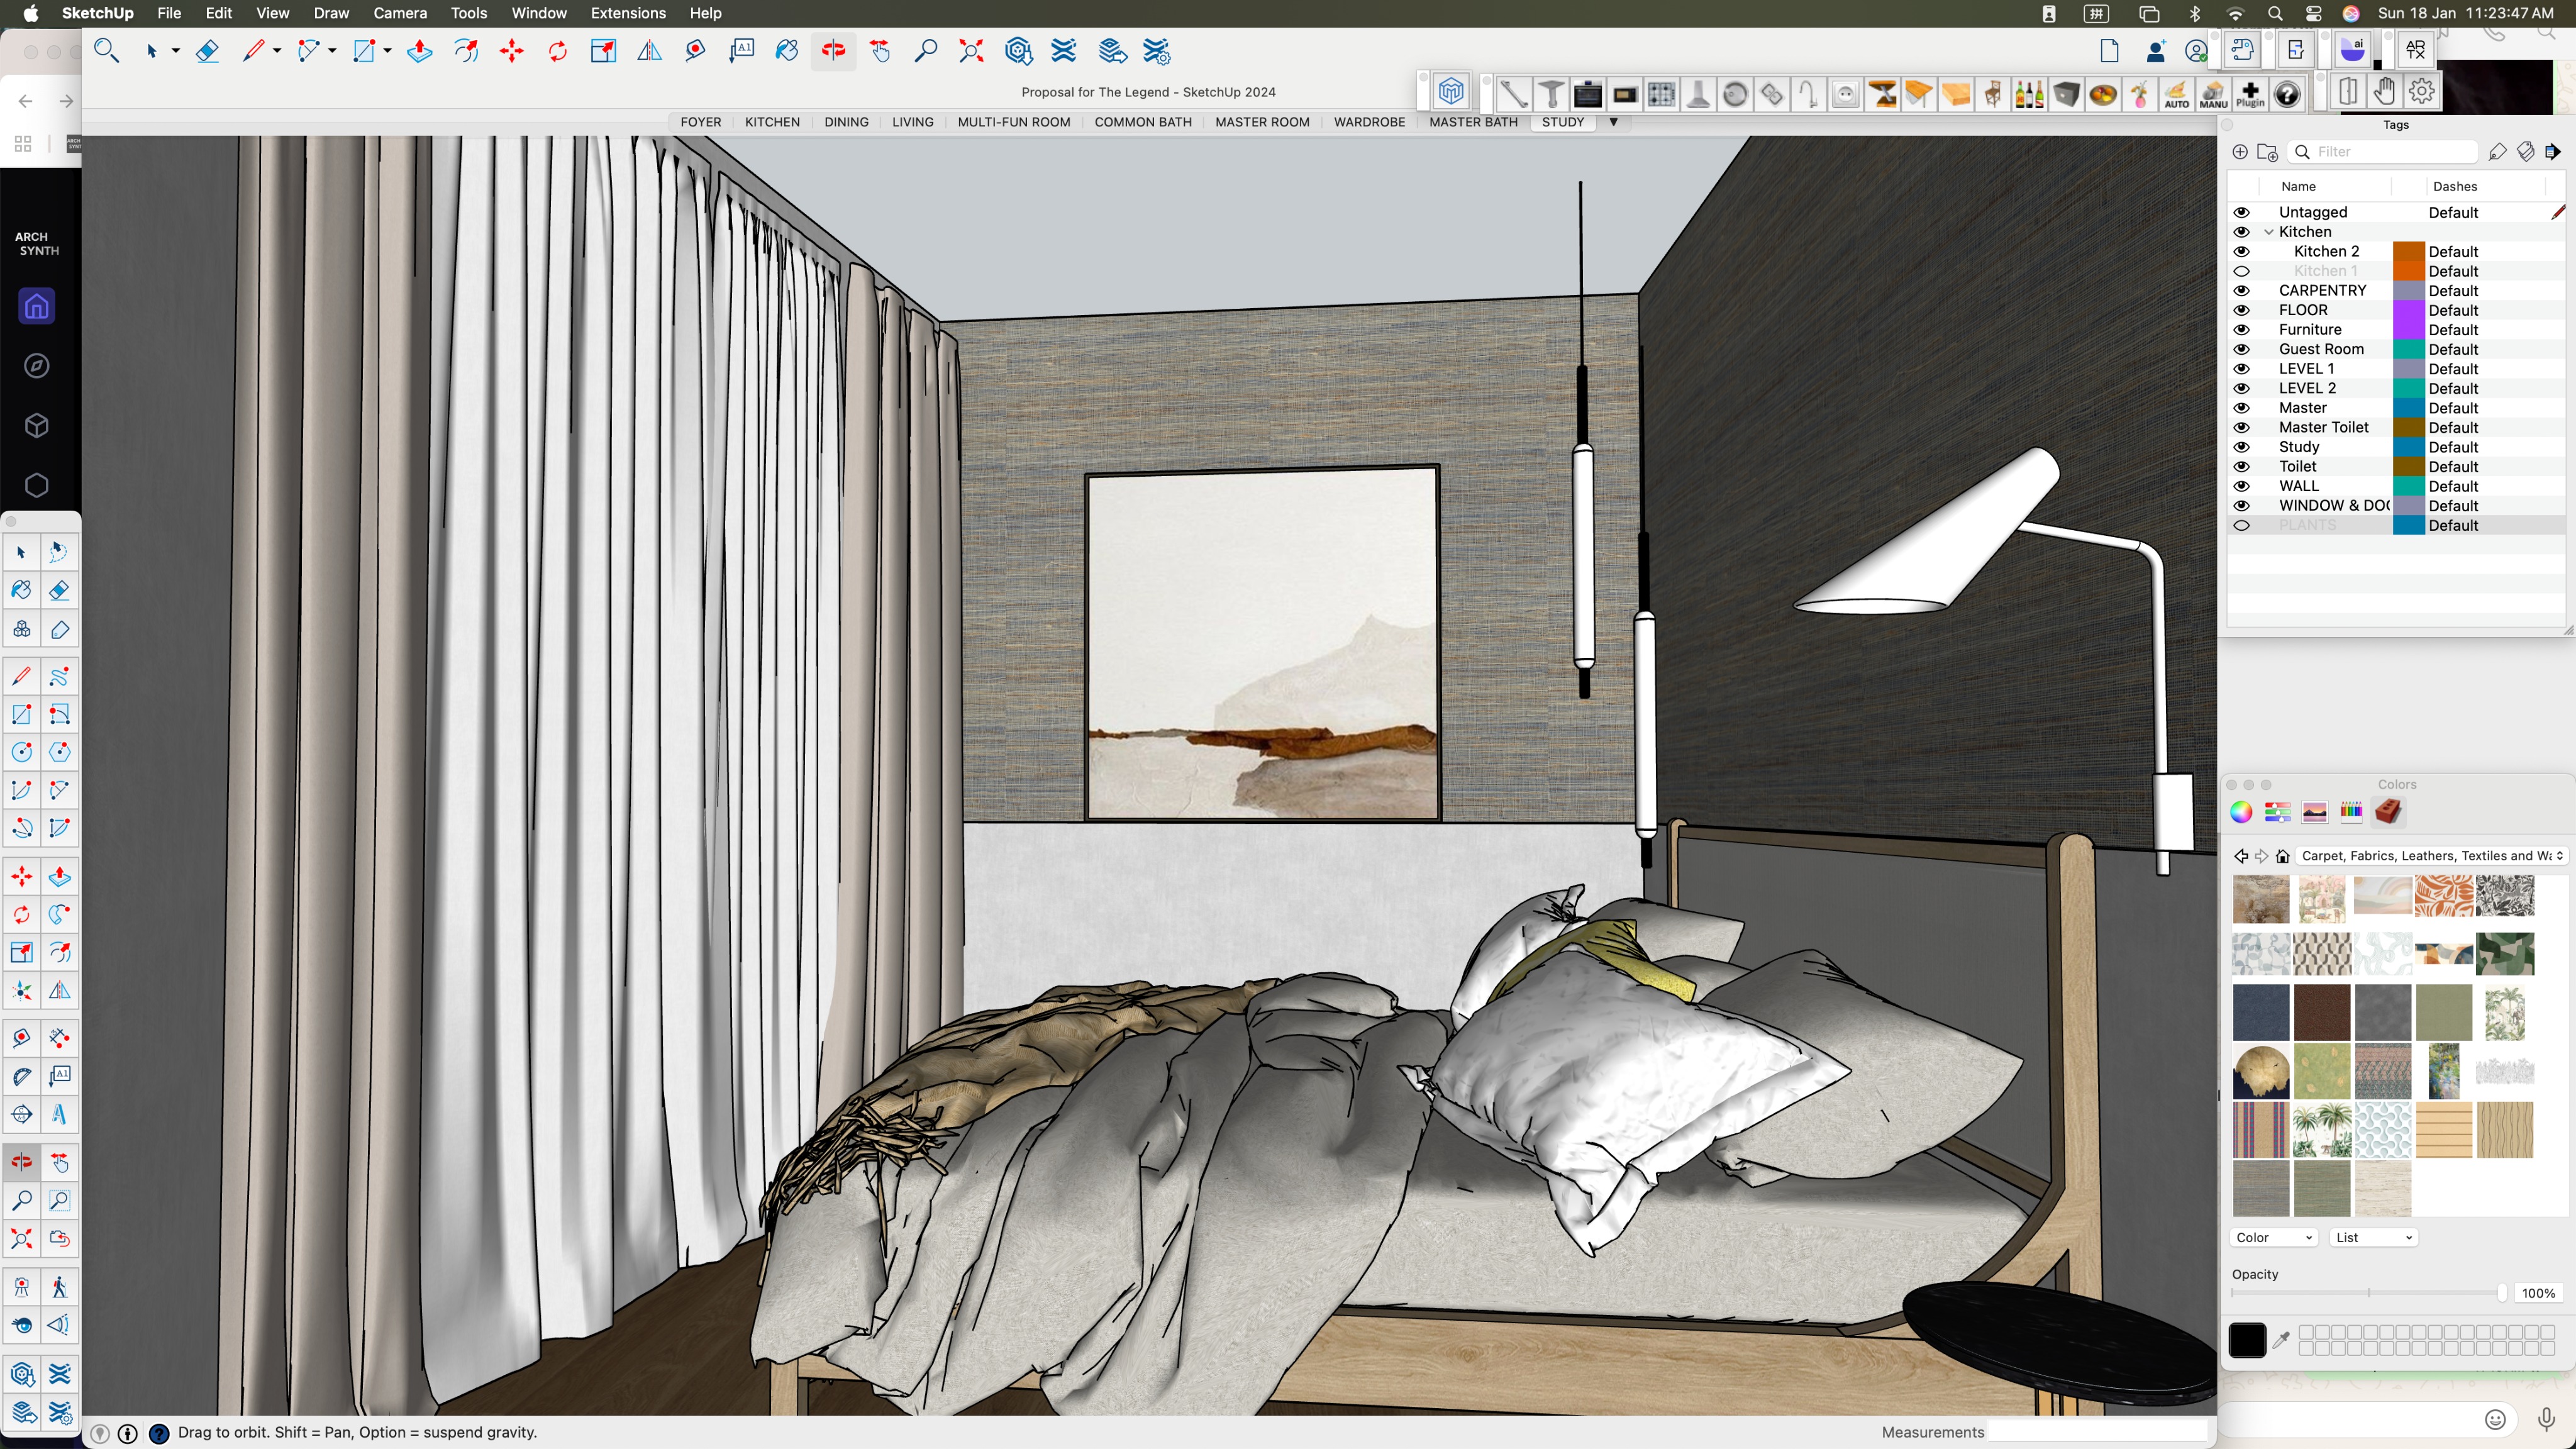Click the Color mode button below swatches
Screen dimensions: 2576x1449
tap(2273, 1238)
